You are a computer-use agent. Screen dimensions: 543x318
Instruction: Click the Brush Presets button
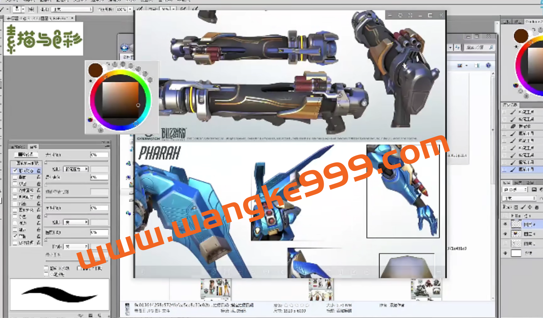tap(26, 154)
